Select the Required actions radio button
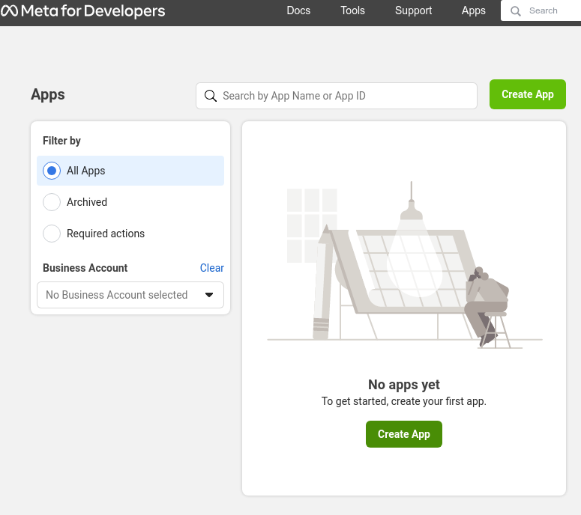This screenshot has height=515, width=581. (x=52, y=234)
